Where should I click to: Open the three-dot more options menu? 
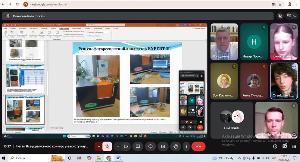coord(186,146)
